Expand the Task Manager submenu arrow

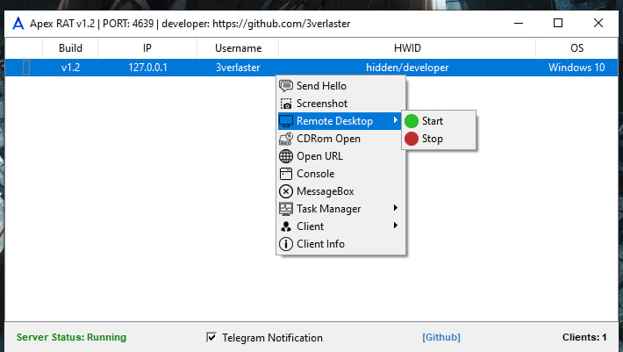[396, 208]
